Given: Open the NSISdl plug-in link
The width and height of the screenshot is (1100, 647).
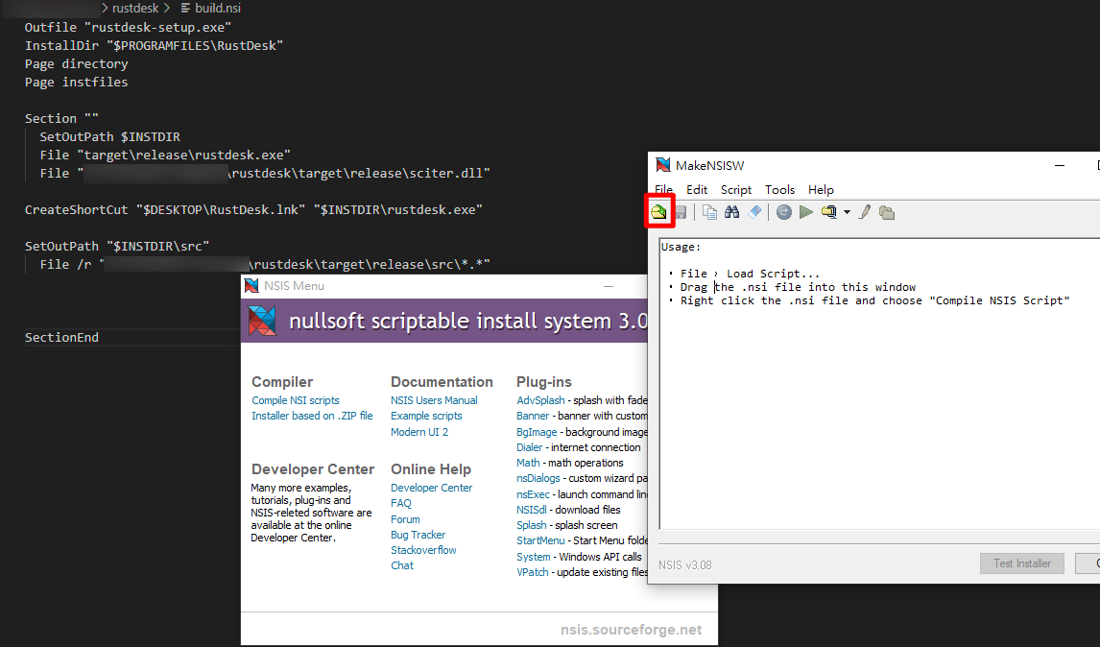Looking at the screenshot, I should pyautogui.click(x=532, y=510).
